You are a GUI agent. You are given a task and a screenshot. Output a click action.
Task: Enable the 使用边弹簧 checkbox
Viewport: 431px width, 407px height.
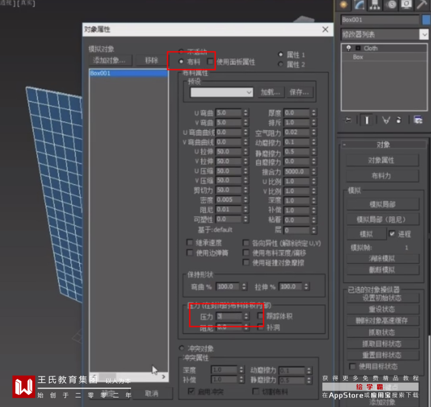[x=189, y=252]
